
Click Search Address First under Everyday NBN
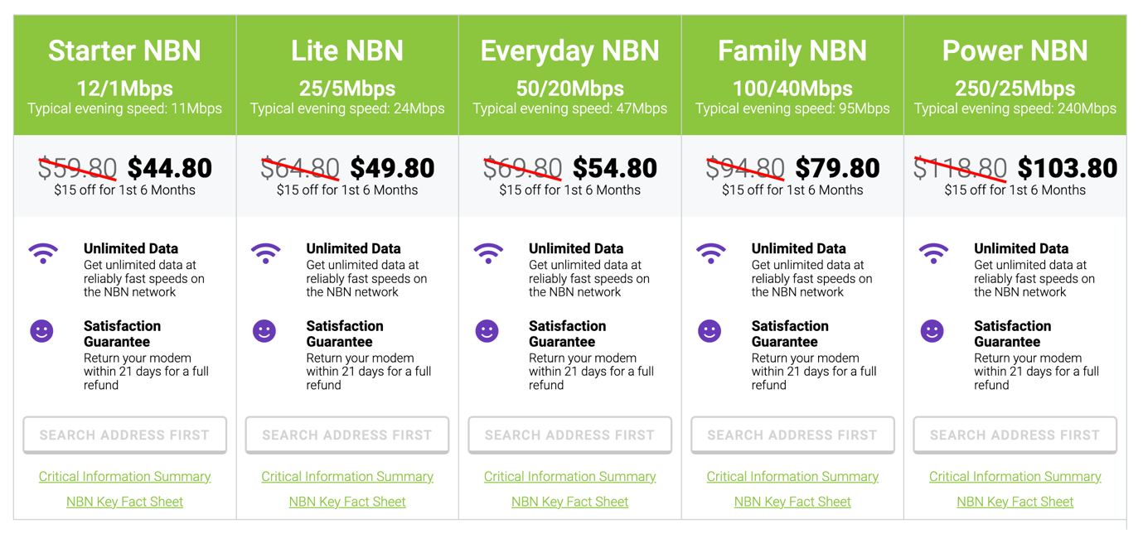(569, 435)
